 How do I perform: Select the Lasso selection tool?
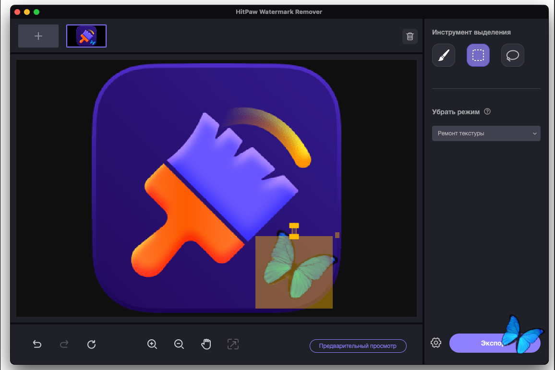click(512, 55)
